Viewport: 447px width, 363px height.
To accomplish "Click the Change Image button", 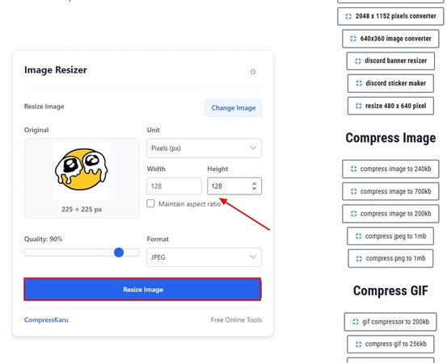I will (233, 108).
